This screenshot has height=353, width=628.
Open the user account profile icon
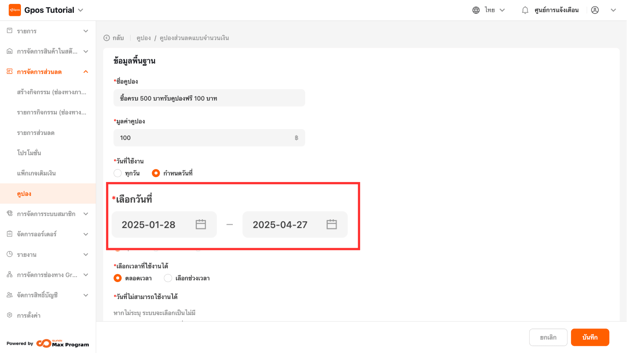click(x=595, y=10)
